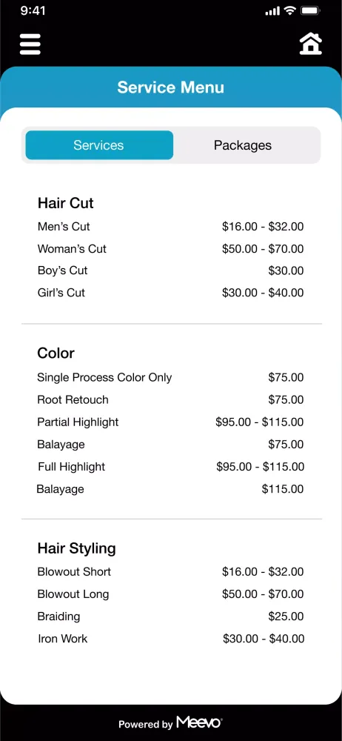Select Full Highlight service
Viewport: 342px width, 741px height.
pyautogui.click(x=170, y=467)
